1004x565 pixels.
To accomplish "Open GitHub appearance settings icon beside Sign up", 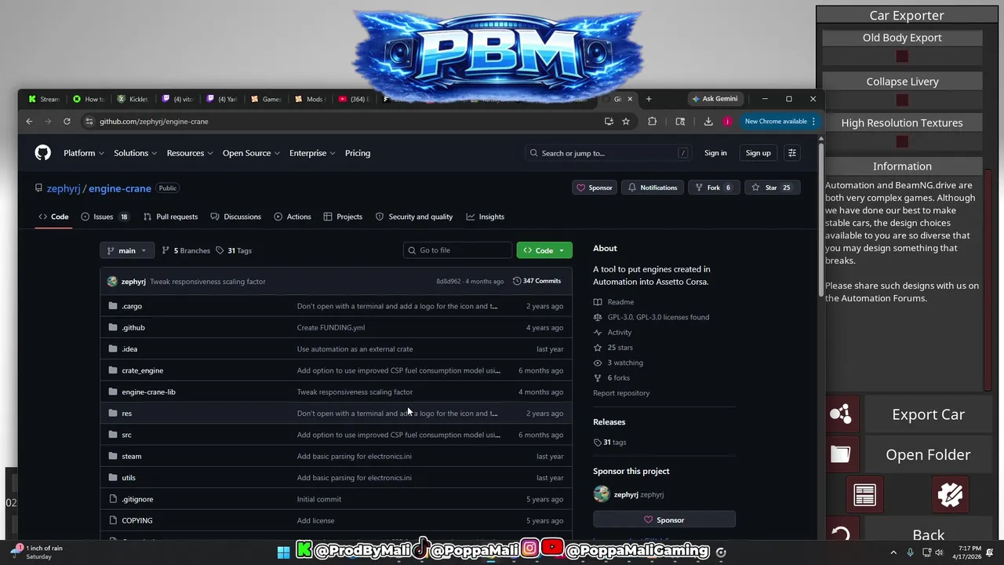I will pyautogui.click(x=791, y=153).
